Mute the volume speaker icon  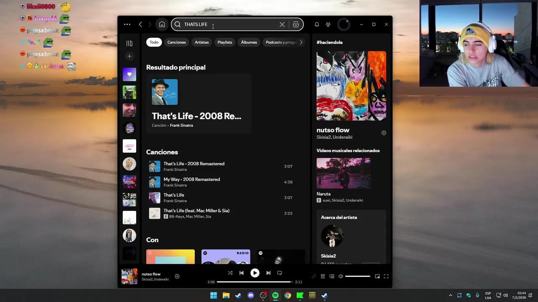[x=341, y=276]
